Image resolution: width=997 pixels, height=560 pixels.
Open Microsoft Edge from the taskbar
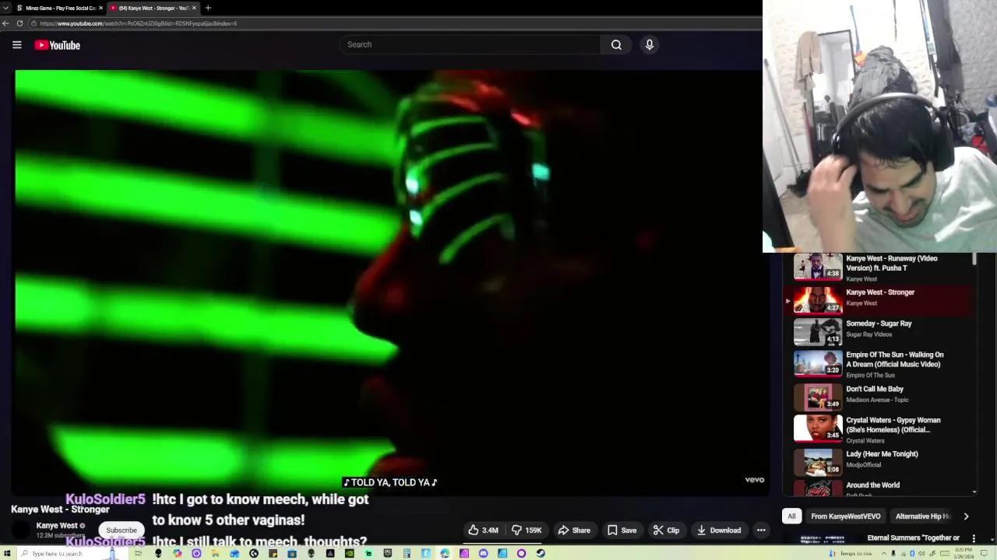click(445, 553)
